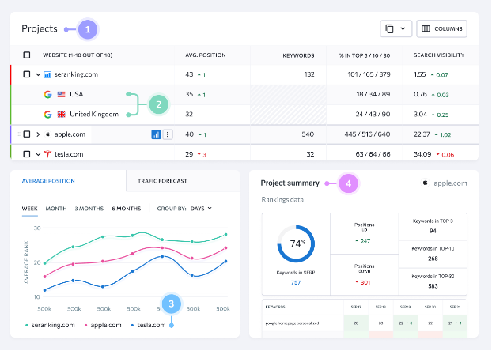Click the Keywords in TOP-30 value 583

click(433, 286)
